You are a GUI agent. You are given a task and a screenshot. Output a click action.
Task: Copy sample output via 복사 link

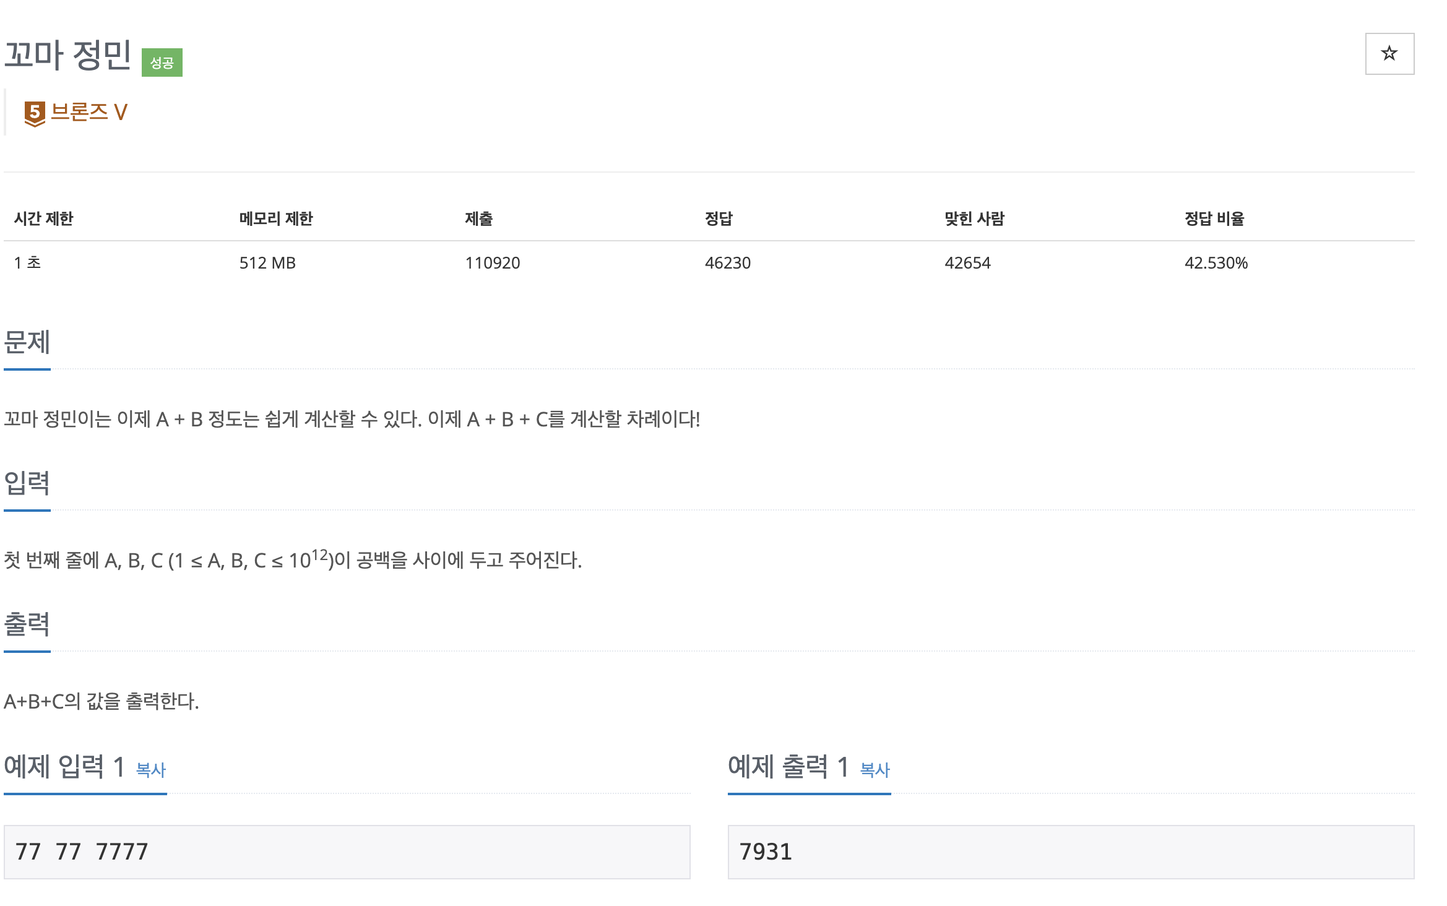tap(875, 770)
